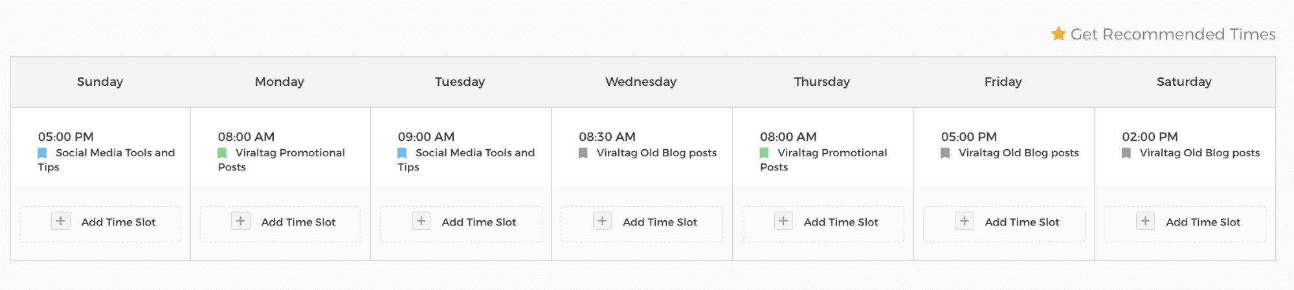Click the gold star beside Get Recommended Times
Image resolution: width=1294 pixels, height=290 pixels.
tap(1058, 34)
